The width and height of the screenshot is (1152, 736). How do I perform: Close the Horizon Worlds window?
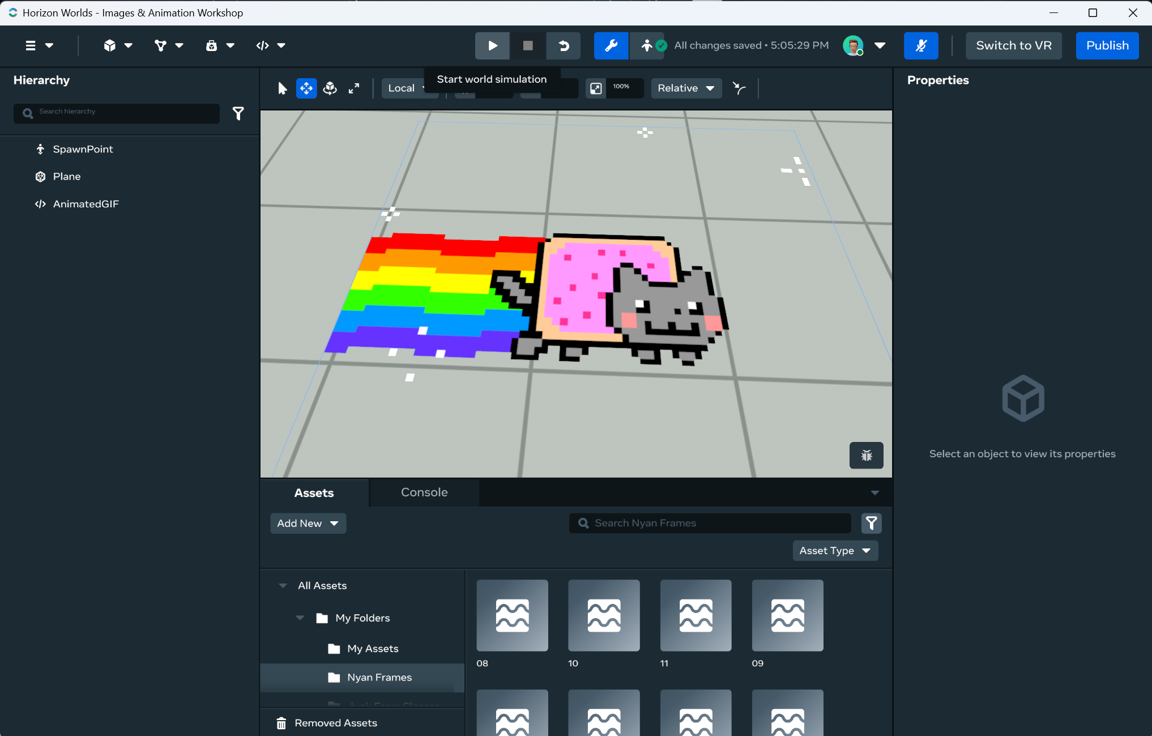(x=1132, y=12)
